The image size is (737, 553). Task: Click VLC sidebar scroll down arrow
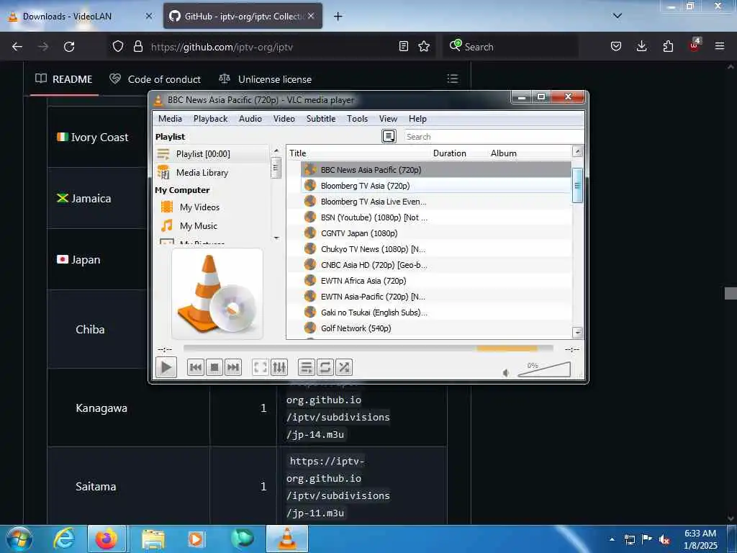(x=276, y=238)
